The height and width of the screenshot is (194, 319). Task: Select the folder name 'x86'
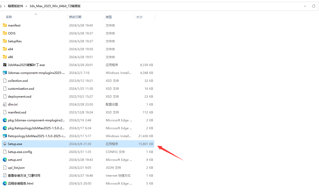(x=10, y=57)
